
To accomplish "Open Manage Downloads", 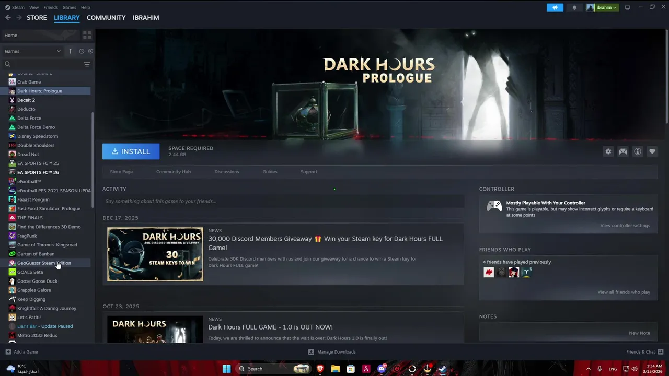I will (332, 352).
